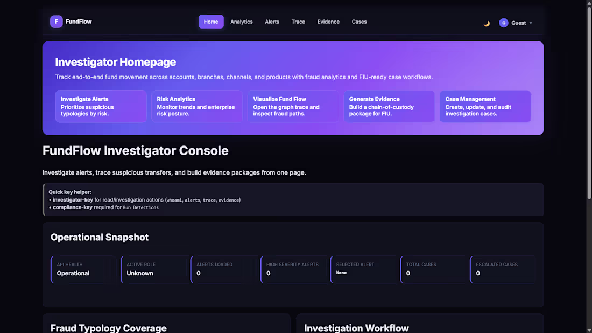Click the page vertical scrollbar thumb

pos(589,102)
